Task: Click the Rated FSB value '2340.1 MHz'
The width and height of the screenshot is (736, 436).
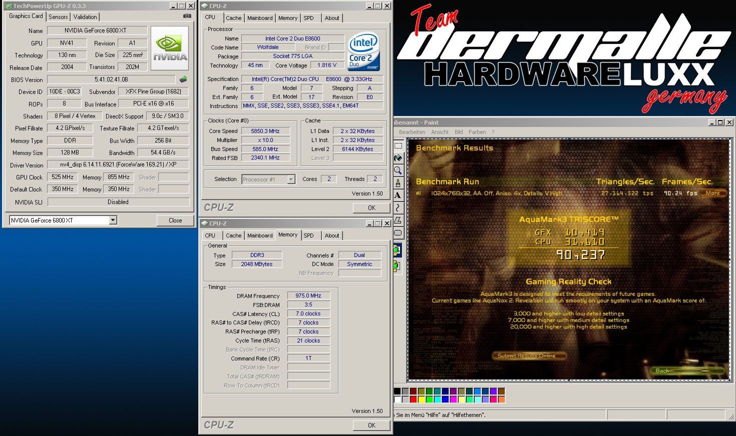Action: click(x=265, y=157)
